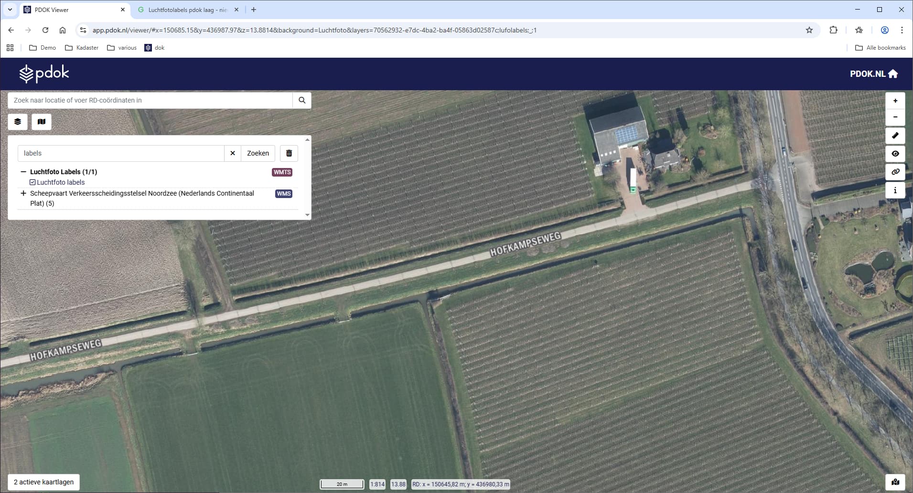Viewport: 913px width, 493px height.
Task: Uncheck the Luchtfoto labels checkbox
Action: click(x=32, y=182)
